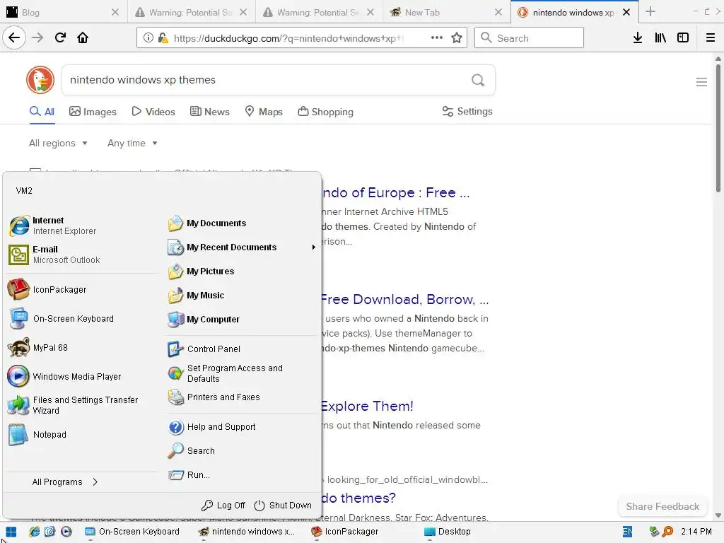The height and width of the screenshot is (543, 724).
Task: Open the Desktop toolbar in taskbar
Action: coord(447,532)
